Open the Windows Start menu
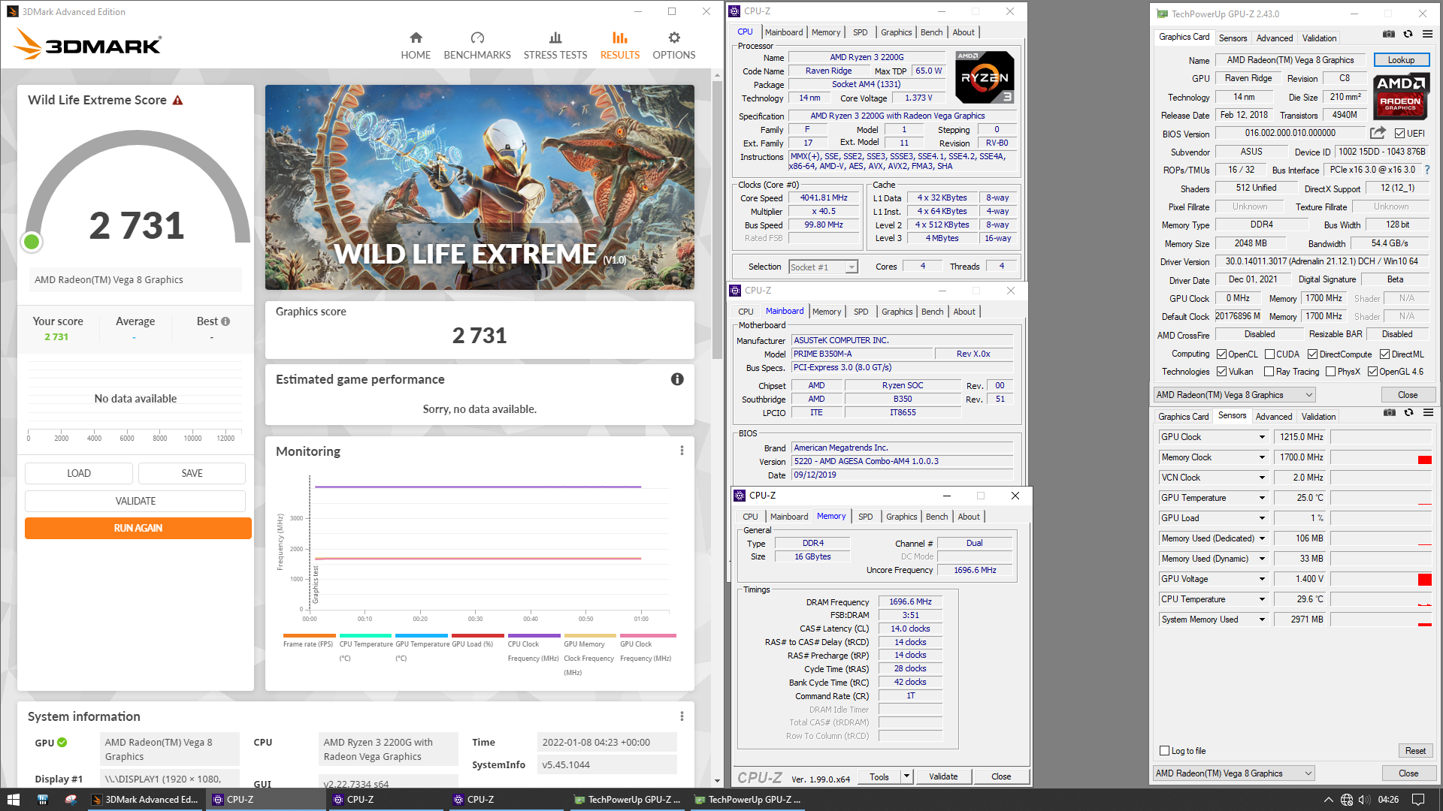 point(14,800)
